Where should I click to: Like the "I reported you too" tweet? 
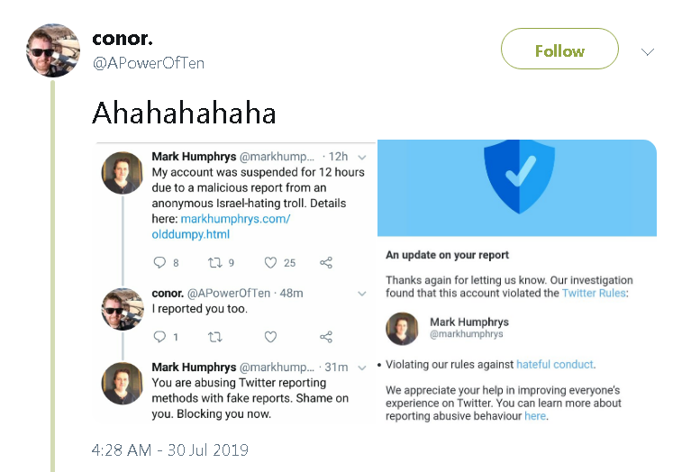(x=270, y=337)
